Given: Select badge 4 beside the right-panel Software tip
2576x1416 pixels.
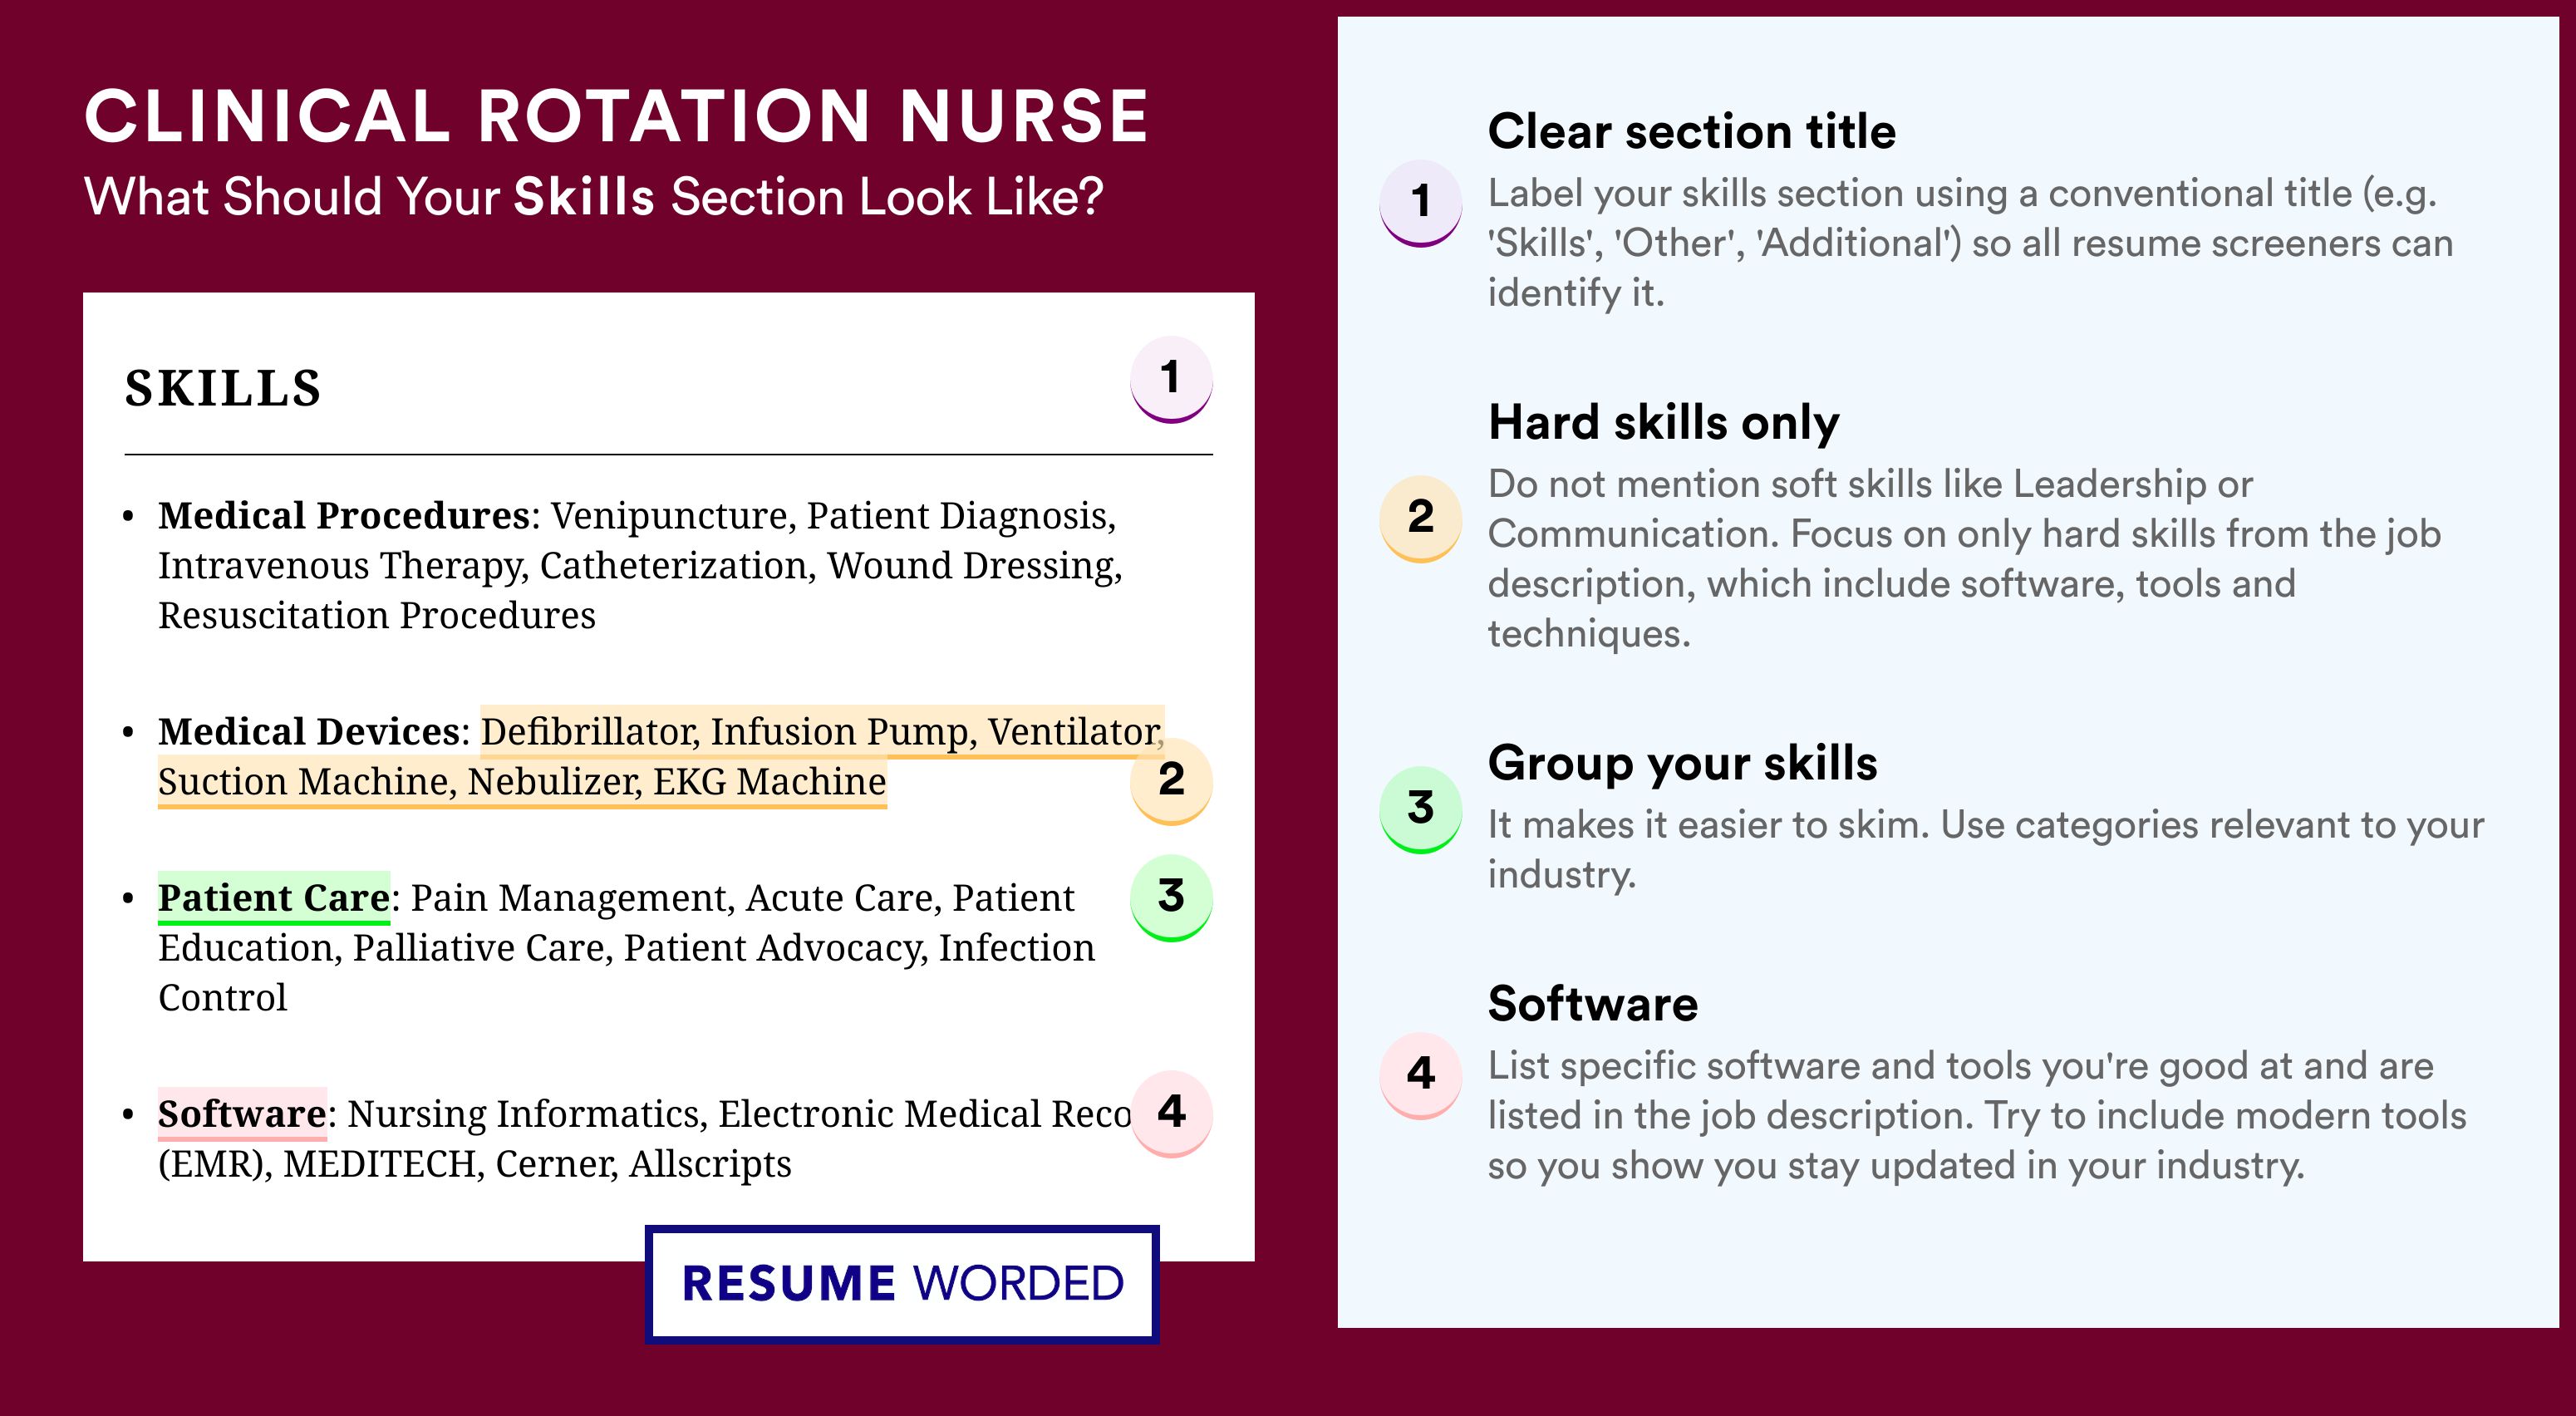Looking at the screenshot, I should click(x=1420, y=1074).
